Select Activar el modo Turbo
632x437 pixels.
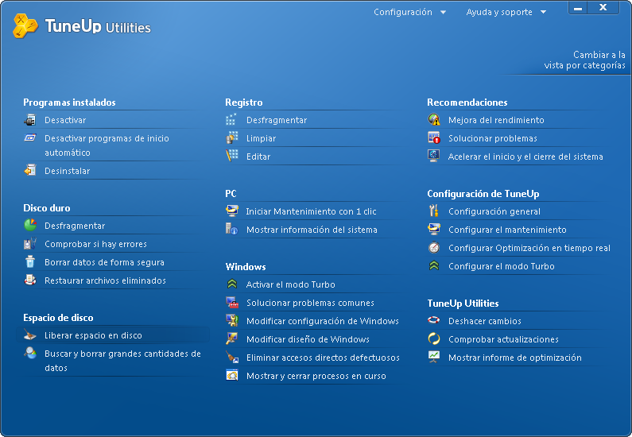291,284
